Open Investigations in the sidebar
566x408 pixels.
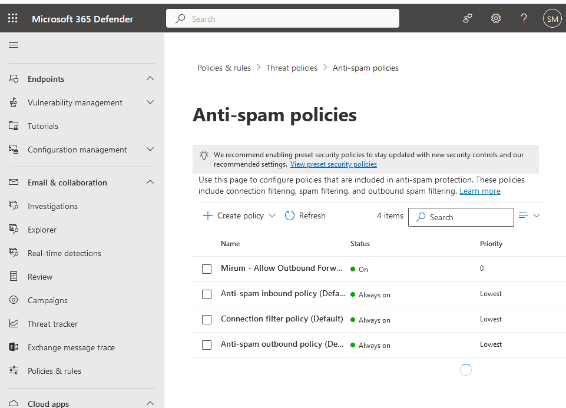[x=52, y=206]
